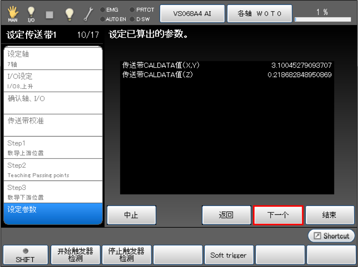The image size is (358, 267).
Task: Toggle the SHIFT key button
Action: (x=25, y=255)
